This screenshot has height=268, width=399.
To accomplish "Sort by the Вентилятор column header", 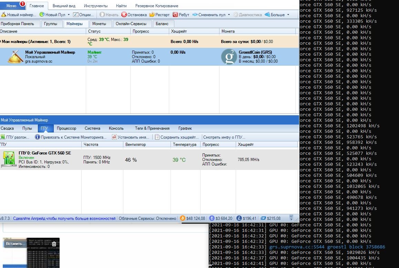I will [147, 144].
